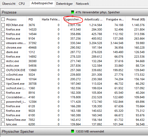Screen dimensions: 148x137
Task: Switch to the Übersicht tab
Action: pos(9,4)
